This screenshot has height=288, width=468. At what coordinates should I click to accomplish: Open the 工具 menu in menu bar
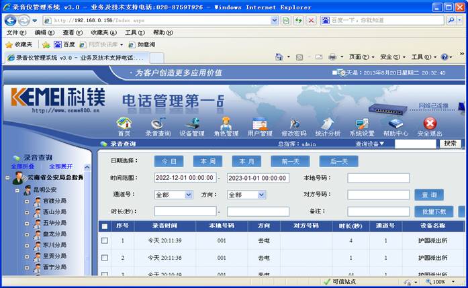pos(135,32)
